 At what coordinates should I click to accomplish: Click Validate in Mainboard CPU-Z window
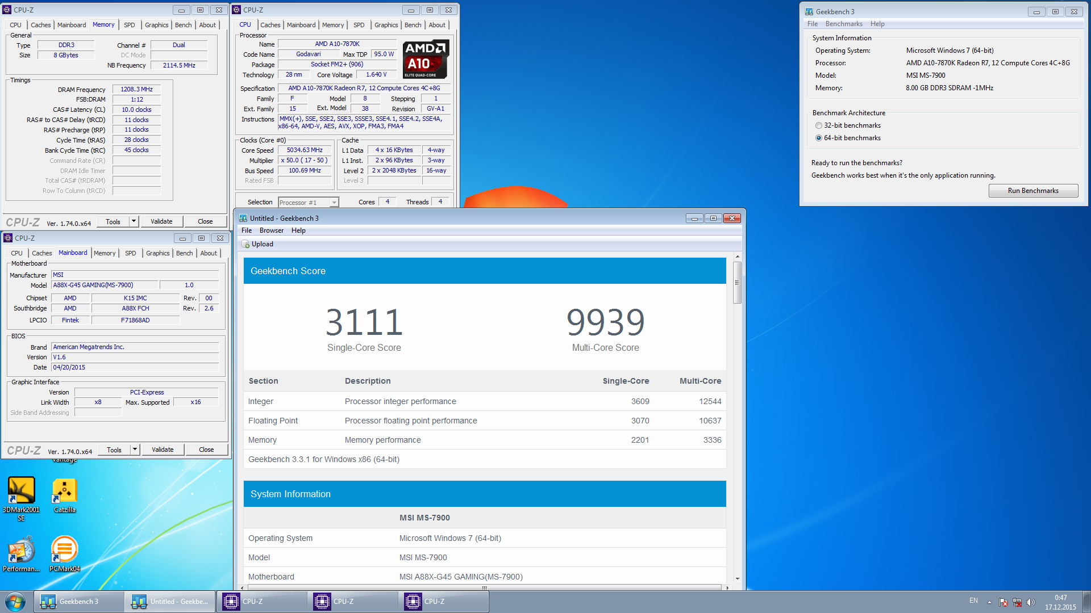click(163, 450)
